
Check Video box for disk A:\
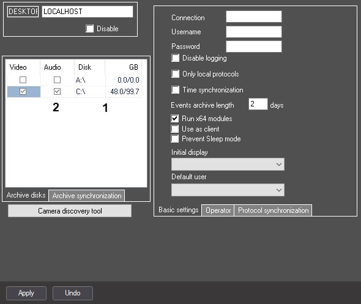coord(23,80)
